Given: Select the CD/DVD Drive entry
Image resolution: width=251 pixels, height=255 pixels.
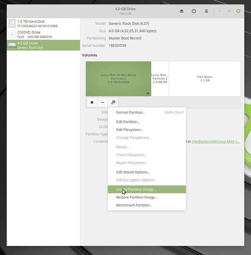Looking at the screenshot, I should 43,35.
